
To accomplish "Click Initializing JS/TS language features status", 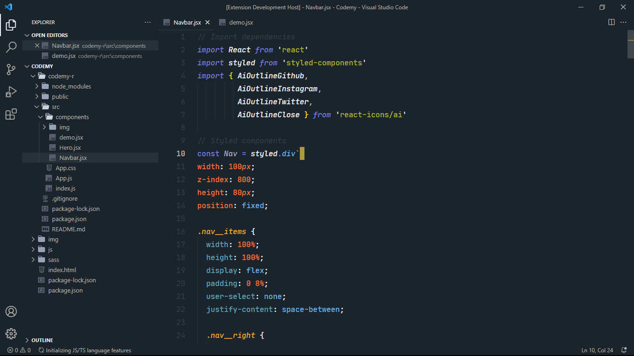I will pyautogui.click(x=85, y=350).
